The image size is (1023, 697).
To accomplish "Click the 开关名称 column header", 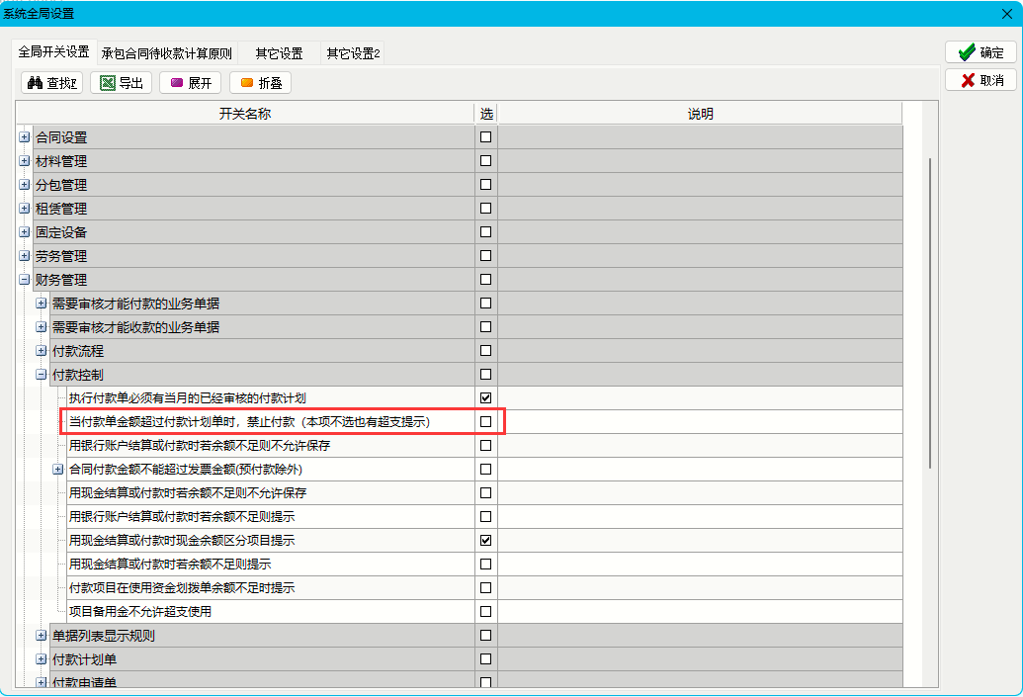I will [x=244, y=114].
